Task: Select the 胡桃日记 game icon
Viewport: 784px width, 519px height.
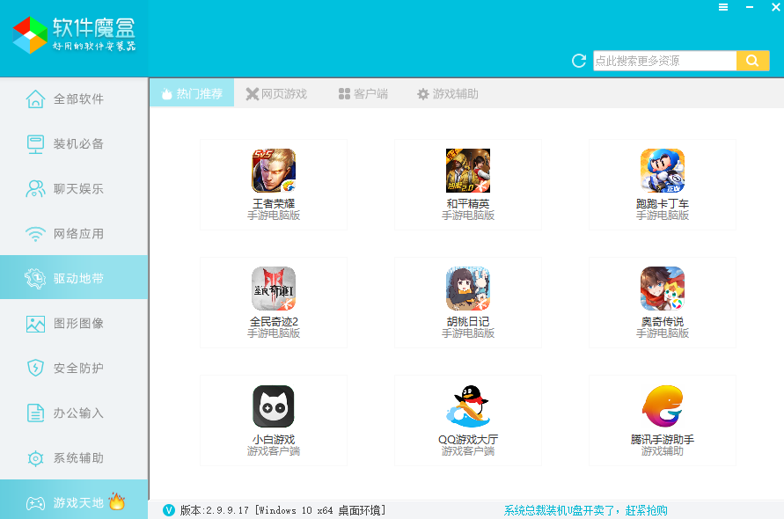Action: (x=468, y=289)
